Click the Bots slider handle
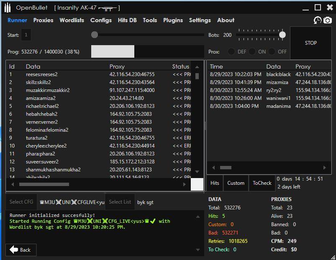 pos(282,35)
